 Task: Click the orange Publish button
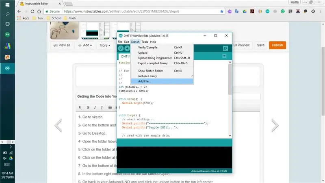tap(277, 45)
